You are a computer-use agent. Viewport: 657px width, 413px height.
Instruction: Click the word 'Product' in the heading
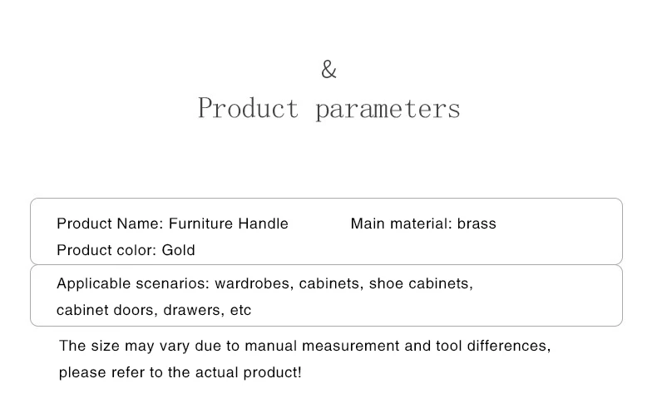tap(248, 108)
